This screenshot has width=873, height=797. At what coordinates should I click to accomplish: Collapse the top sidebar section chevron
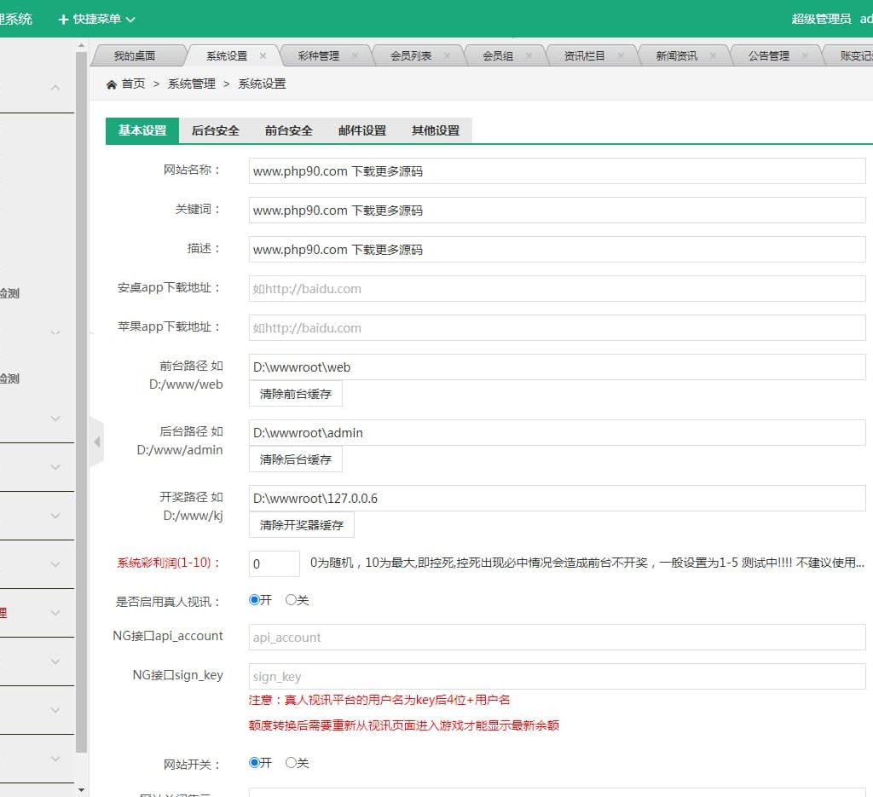pos(55,88)
